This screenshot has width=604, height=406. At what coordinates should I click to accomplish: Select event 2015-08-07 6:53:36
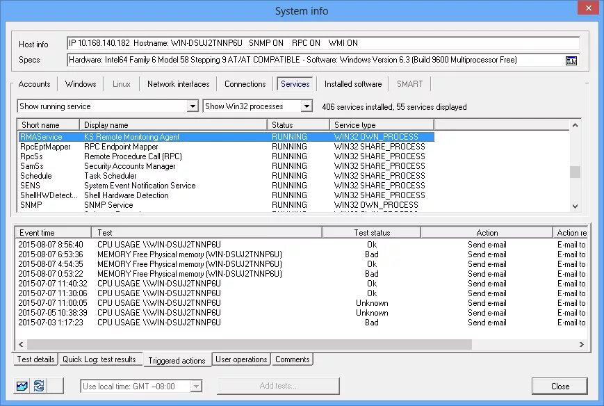click(x=302, y=254)
